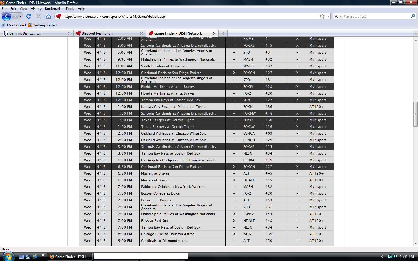
Task: Select the Game Finder - DISH Network tab
Action: coord(182,33)
